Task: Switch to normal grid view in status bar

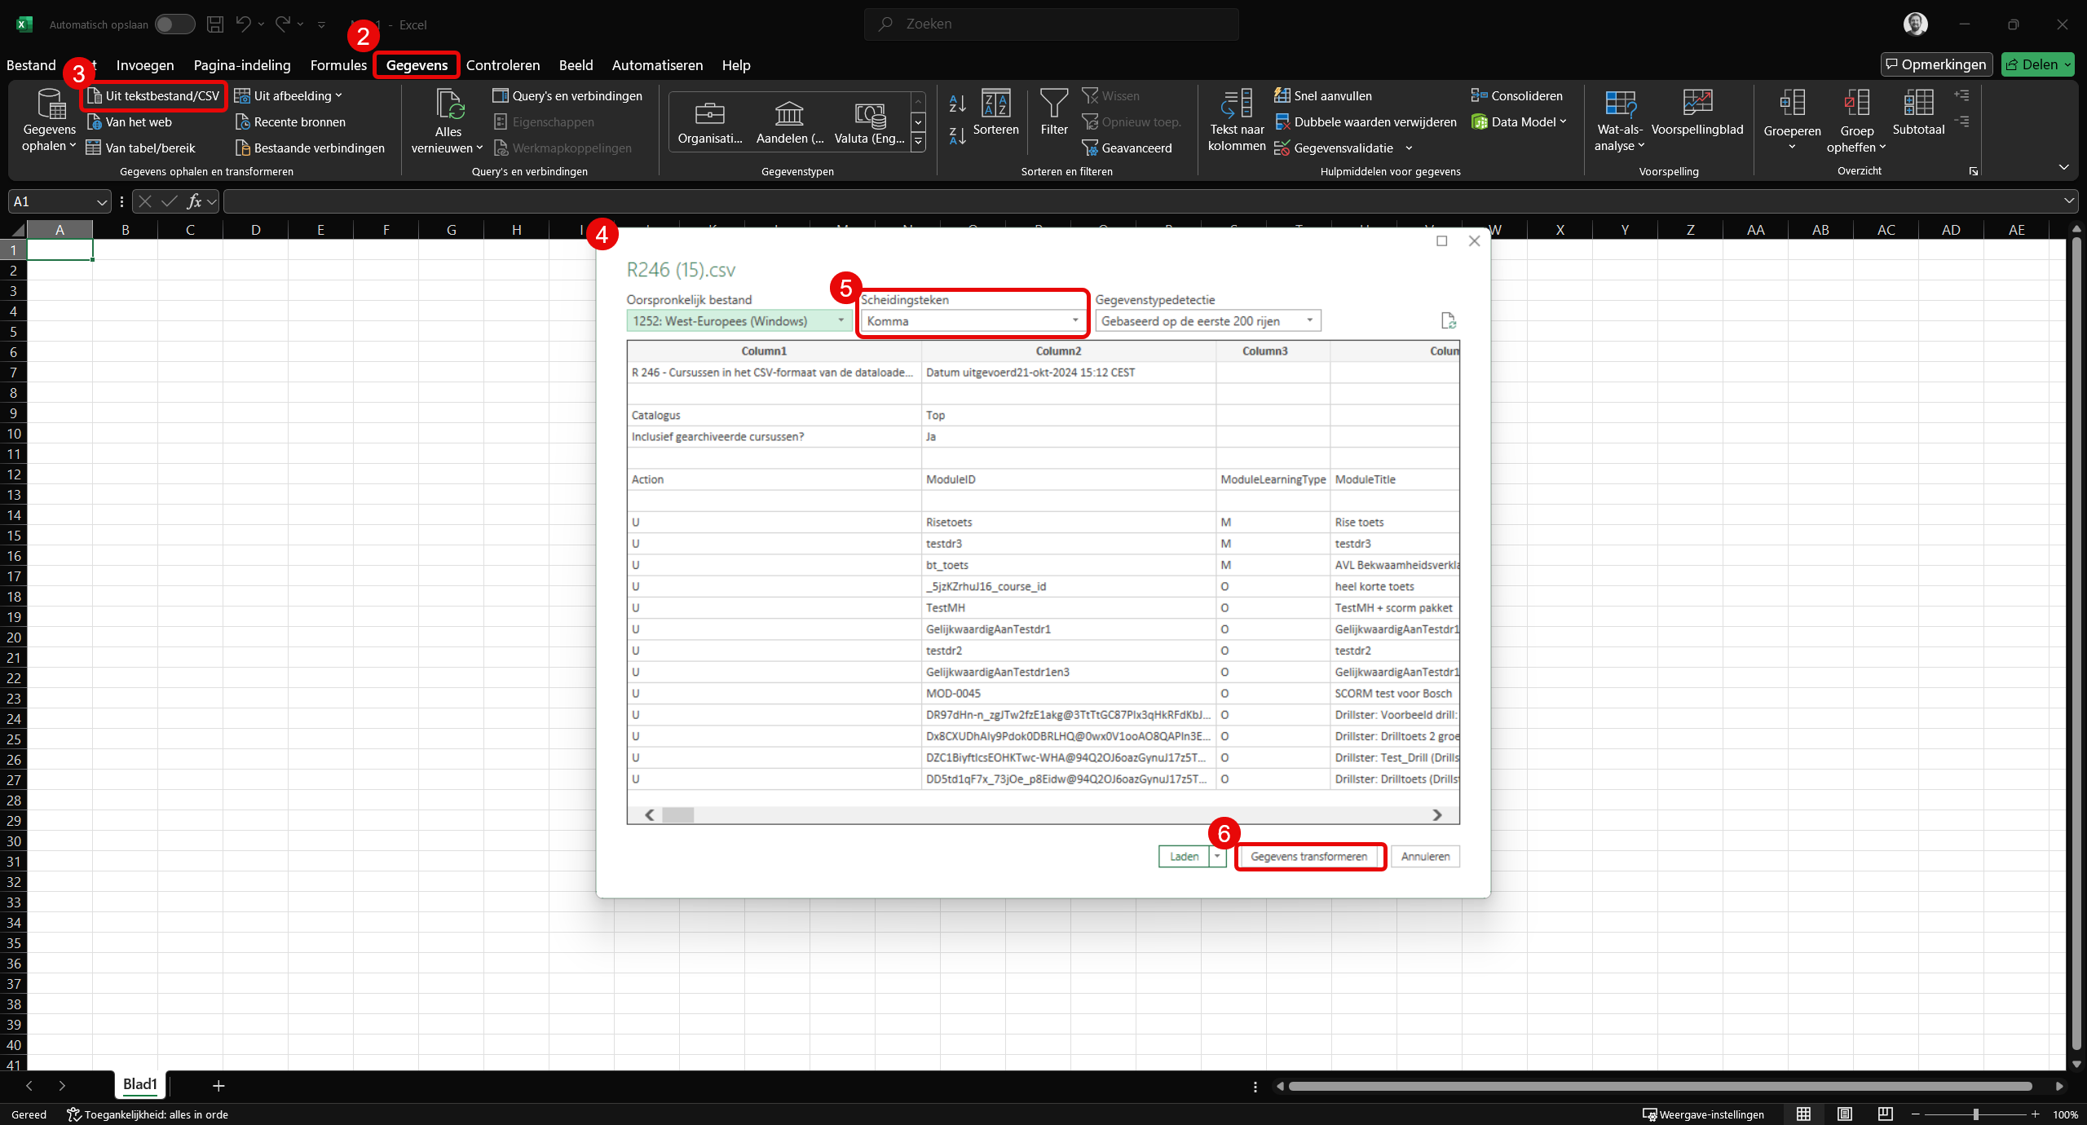Action: [x=1803, y=1114]
